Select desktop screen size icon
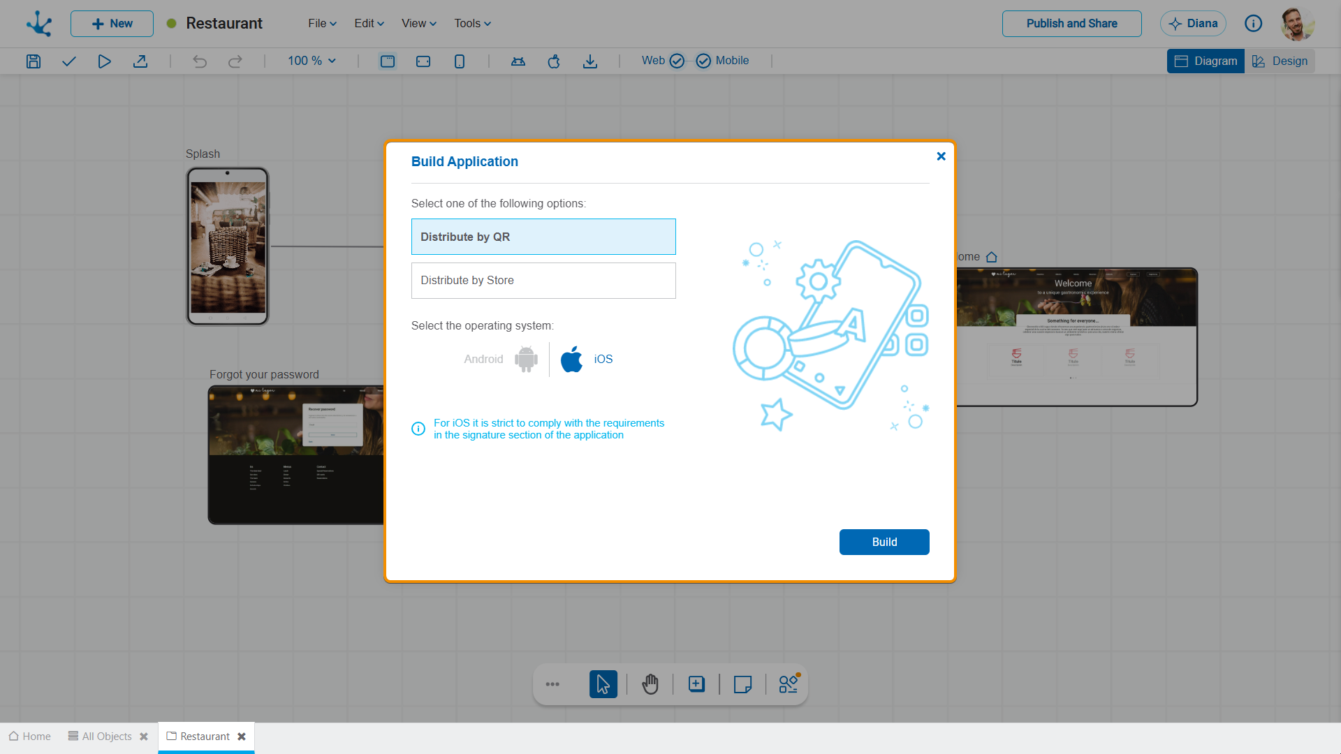The image size is (1341, 754). coord(388,61)
